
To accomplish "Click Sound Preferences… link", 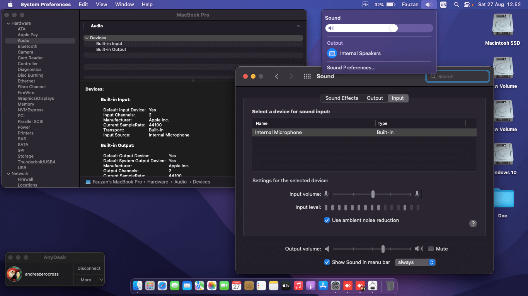I will click(351, 68).
